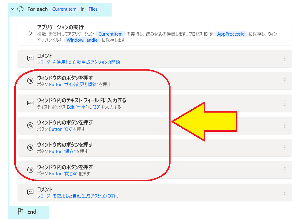Open three-dot menu for 'サイズ変更と傾斜' action

point(285,81)
